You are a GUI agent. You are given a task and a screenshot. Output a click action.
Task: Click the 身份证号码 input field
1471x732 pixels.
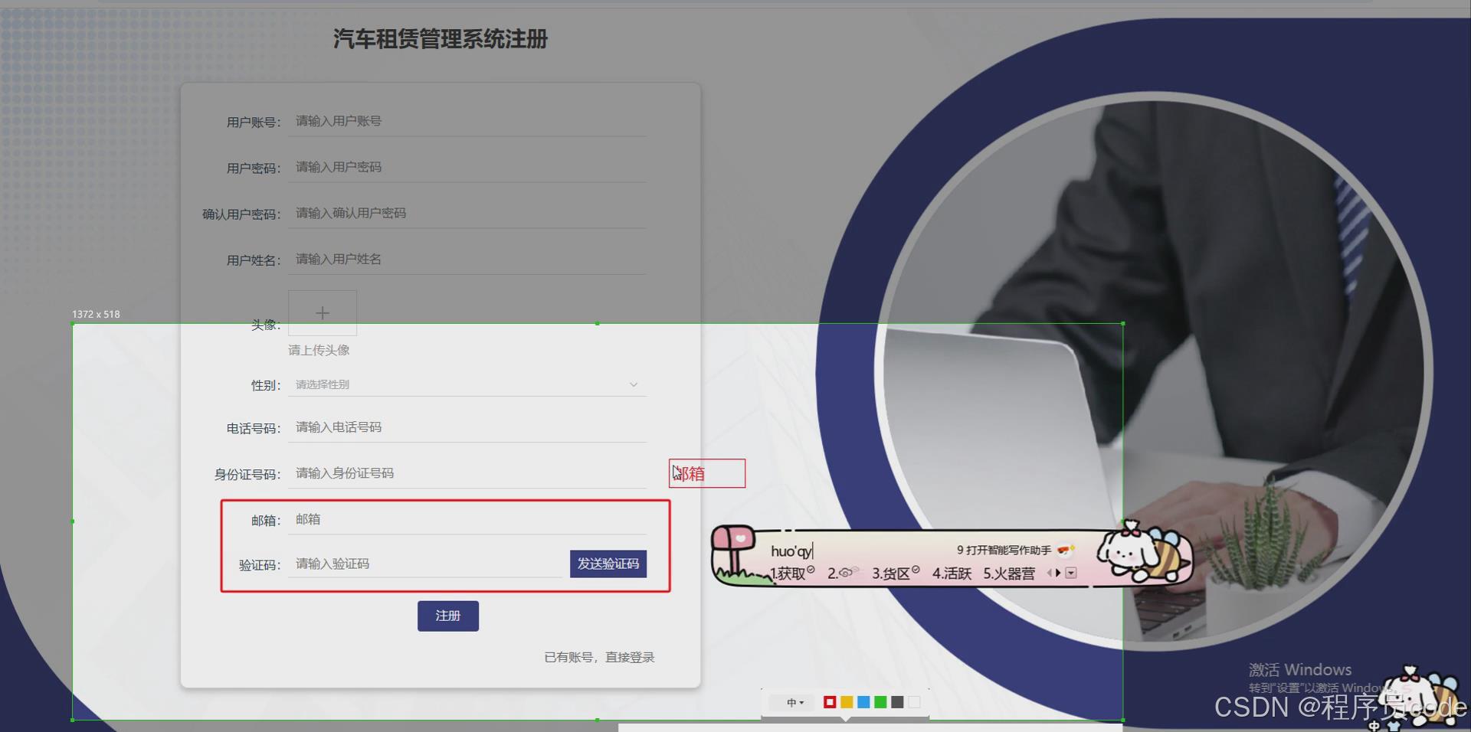(467, 473)
